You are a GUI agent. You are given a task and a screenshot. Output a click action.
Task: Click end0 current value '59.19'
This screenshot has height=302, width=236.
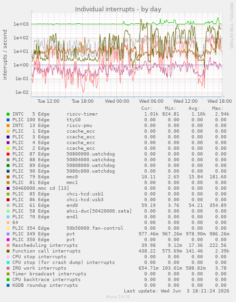pos(149,205)
